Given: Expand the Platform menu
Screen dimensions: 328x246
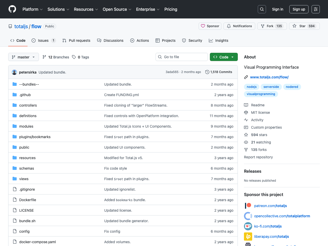Looking at the screenshot, I should [33, 9].
